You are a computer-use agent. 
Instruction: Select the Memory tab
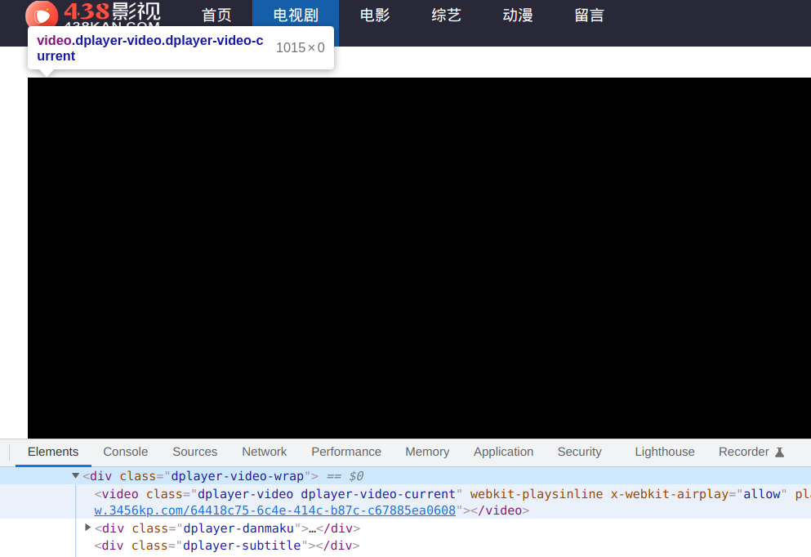pyautogui.click(x=427, y=452)
